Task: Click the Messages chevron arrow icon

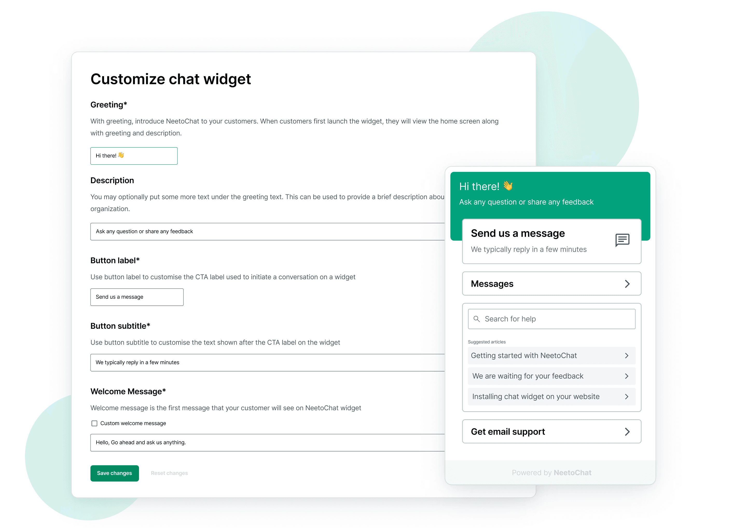Action: click(x=627, y=283)
